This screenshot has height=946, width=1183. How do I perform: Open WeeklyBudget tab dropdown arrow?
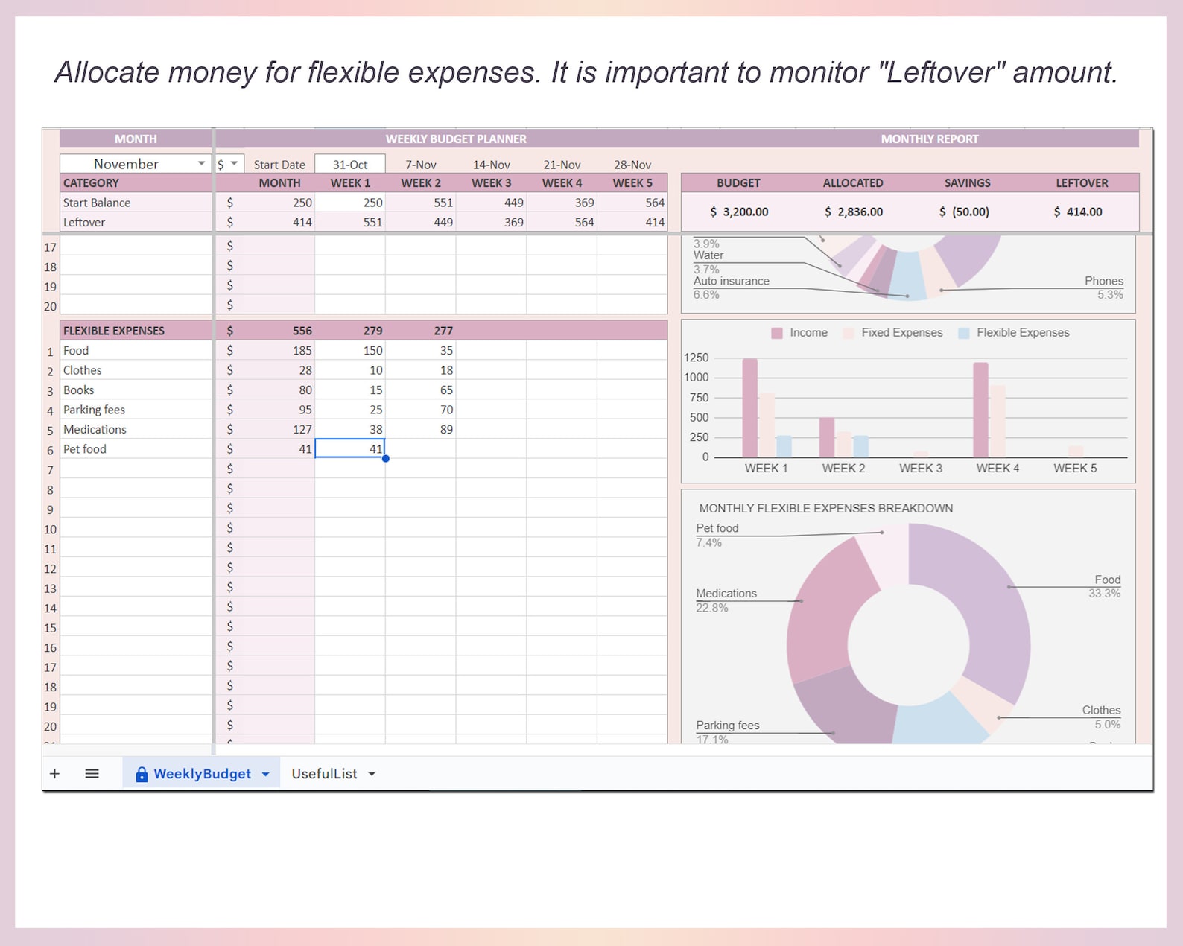click(265, 774)
